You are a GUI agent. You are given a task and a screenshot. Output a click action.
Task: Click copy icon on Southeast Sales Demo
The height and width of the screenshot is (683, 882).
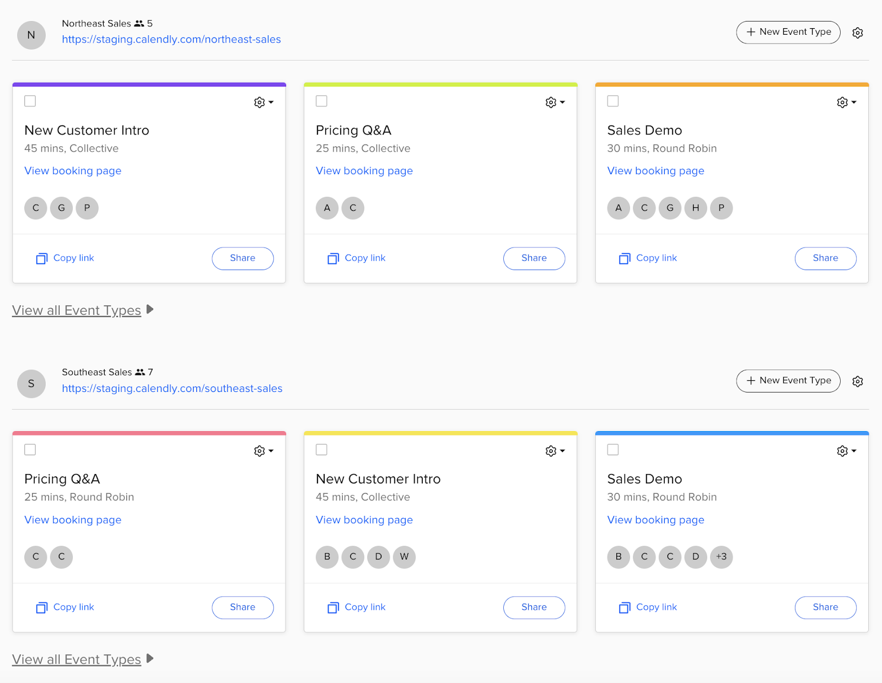625,607
